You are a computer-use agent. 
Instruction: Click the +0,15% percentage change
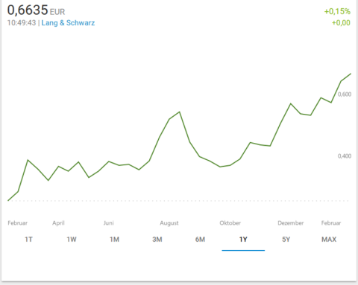tap(337, 11)
